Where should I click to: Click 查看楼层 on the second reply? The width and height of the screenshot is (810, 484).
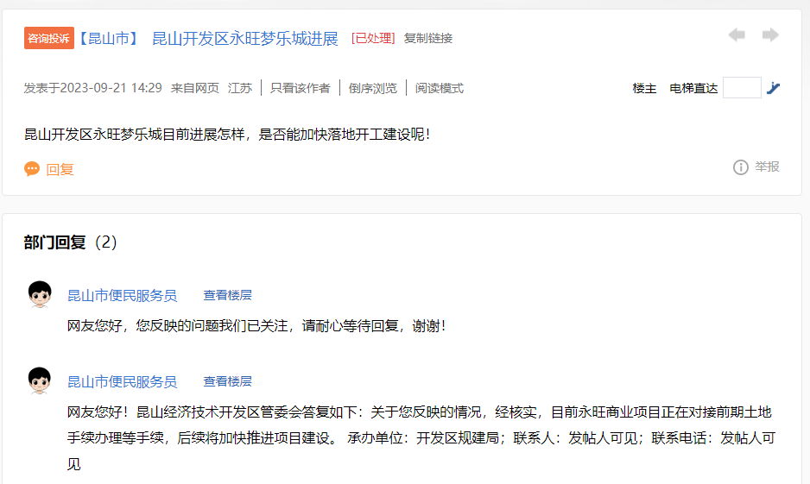(227, 381)
